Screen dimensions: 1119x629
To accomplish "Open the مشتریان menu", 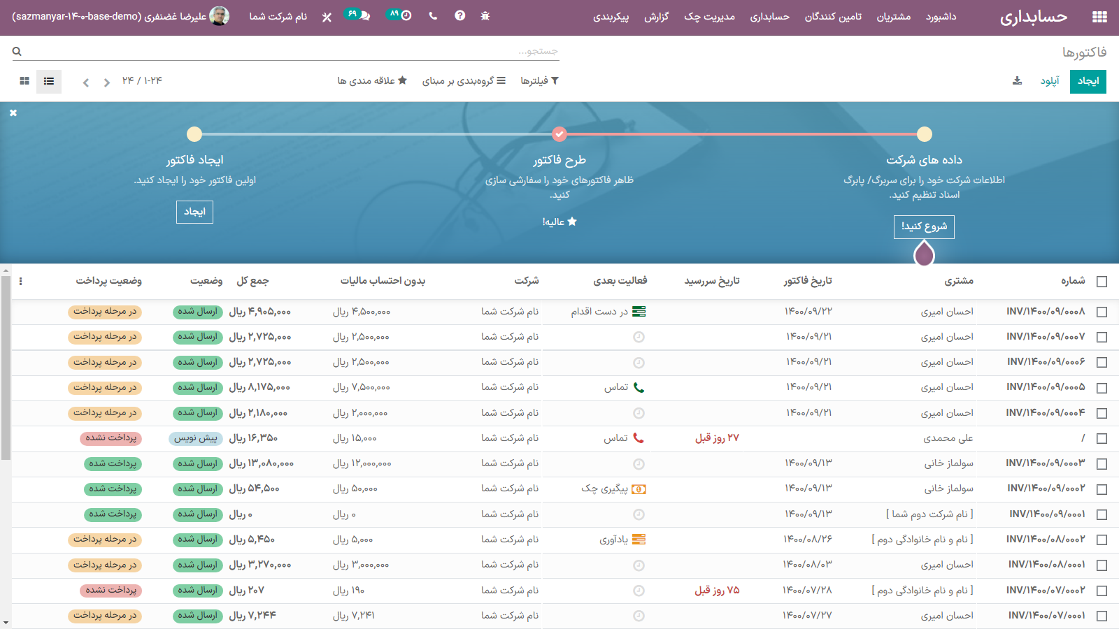I will click(893, 17).
